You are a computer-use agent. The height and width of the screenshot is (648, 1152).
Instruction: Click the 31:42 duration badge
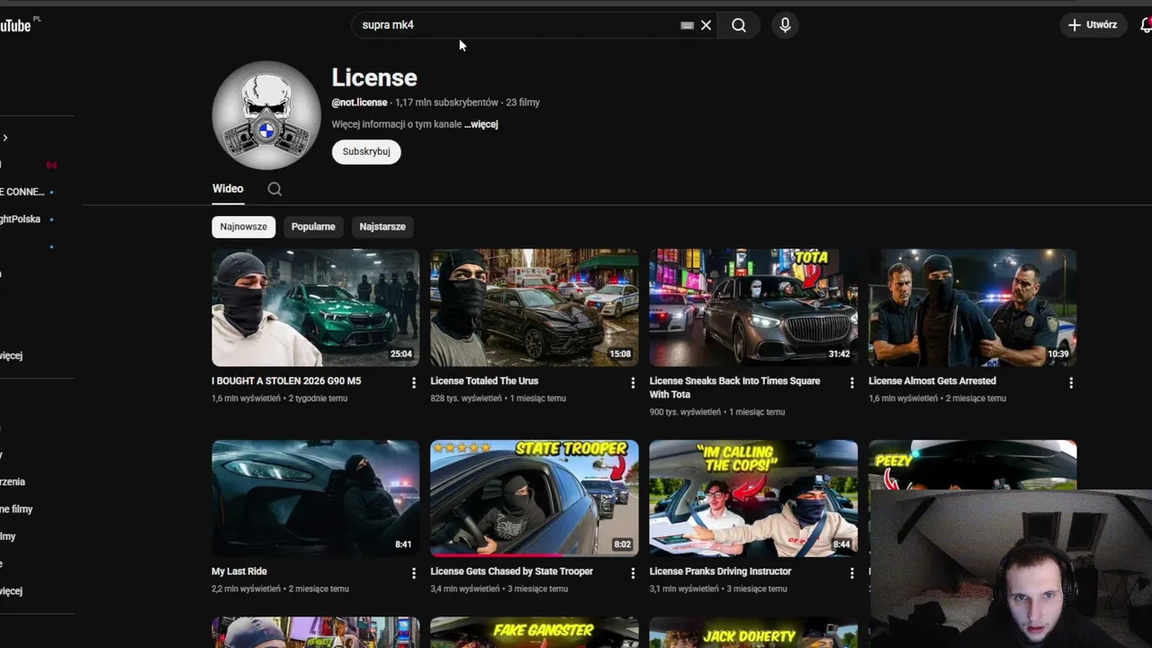pos(839,355)
